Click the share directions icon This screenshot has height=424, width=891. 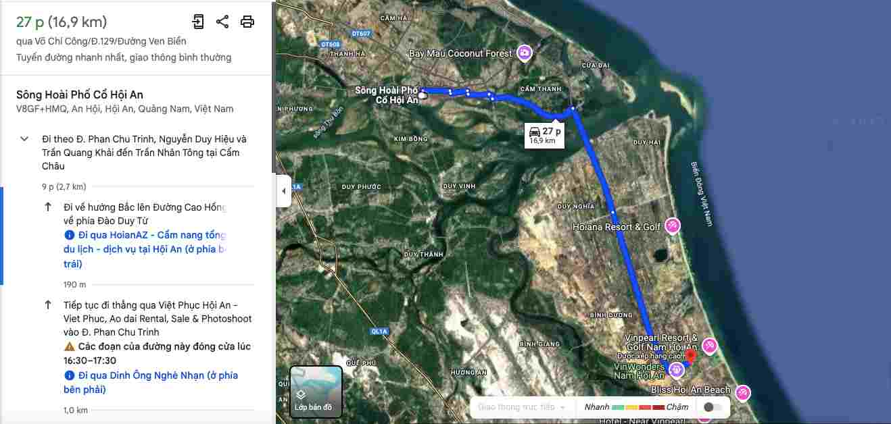tap(222, 22)
